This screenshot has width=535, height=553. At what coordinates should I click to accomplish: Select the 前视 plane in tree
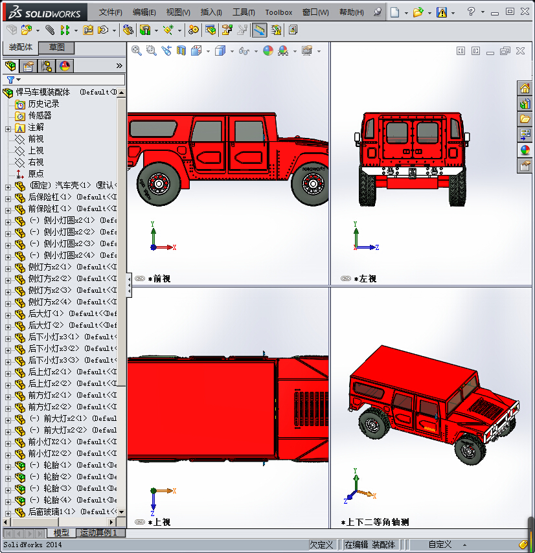(36, 139)
